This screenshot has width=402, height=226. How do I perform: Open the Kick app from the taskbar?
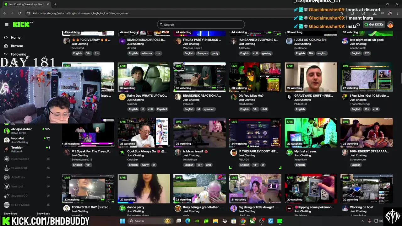(x=280, y=221)
